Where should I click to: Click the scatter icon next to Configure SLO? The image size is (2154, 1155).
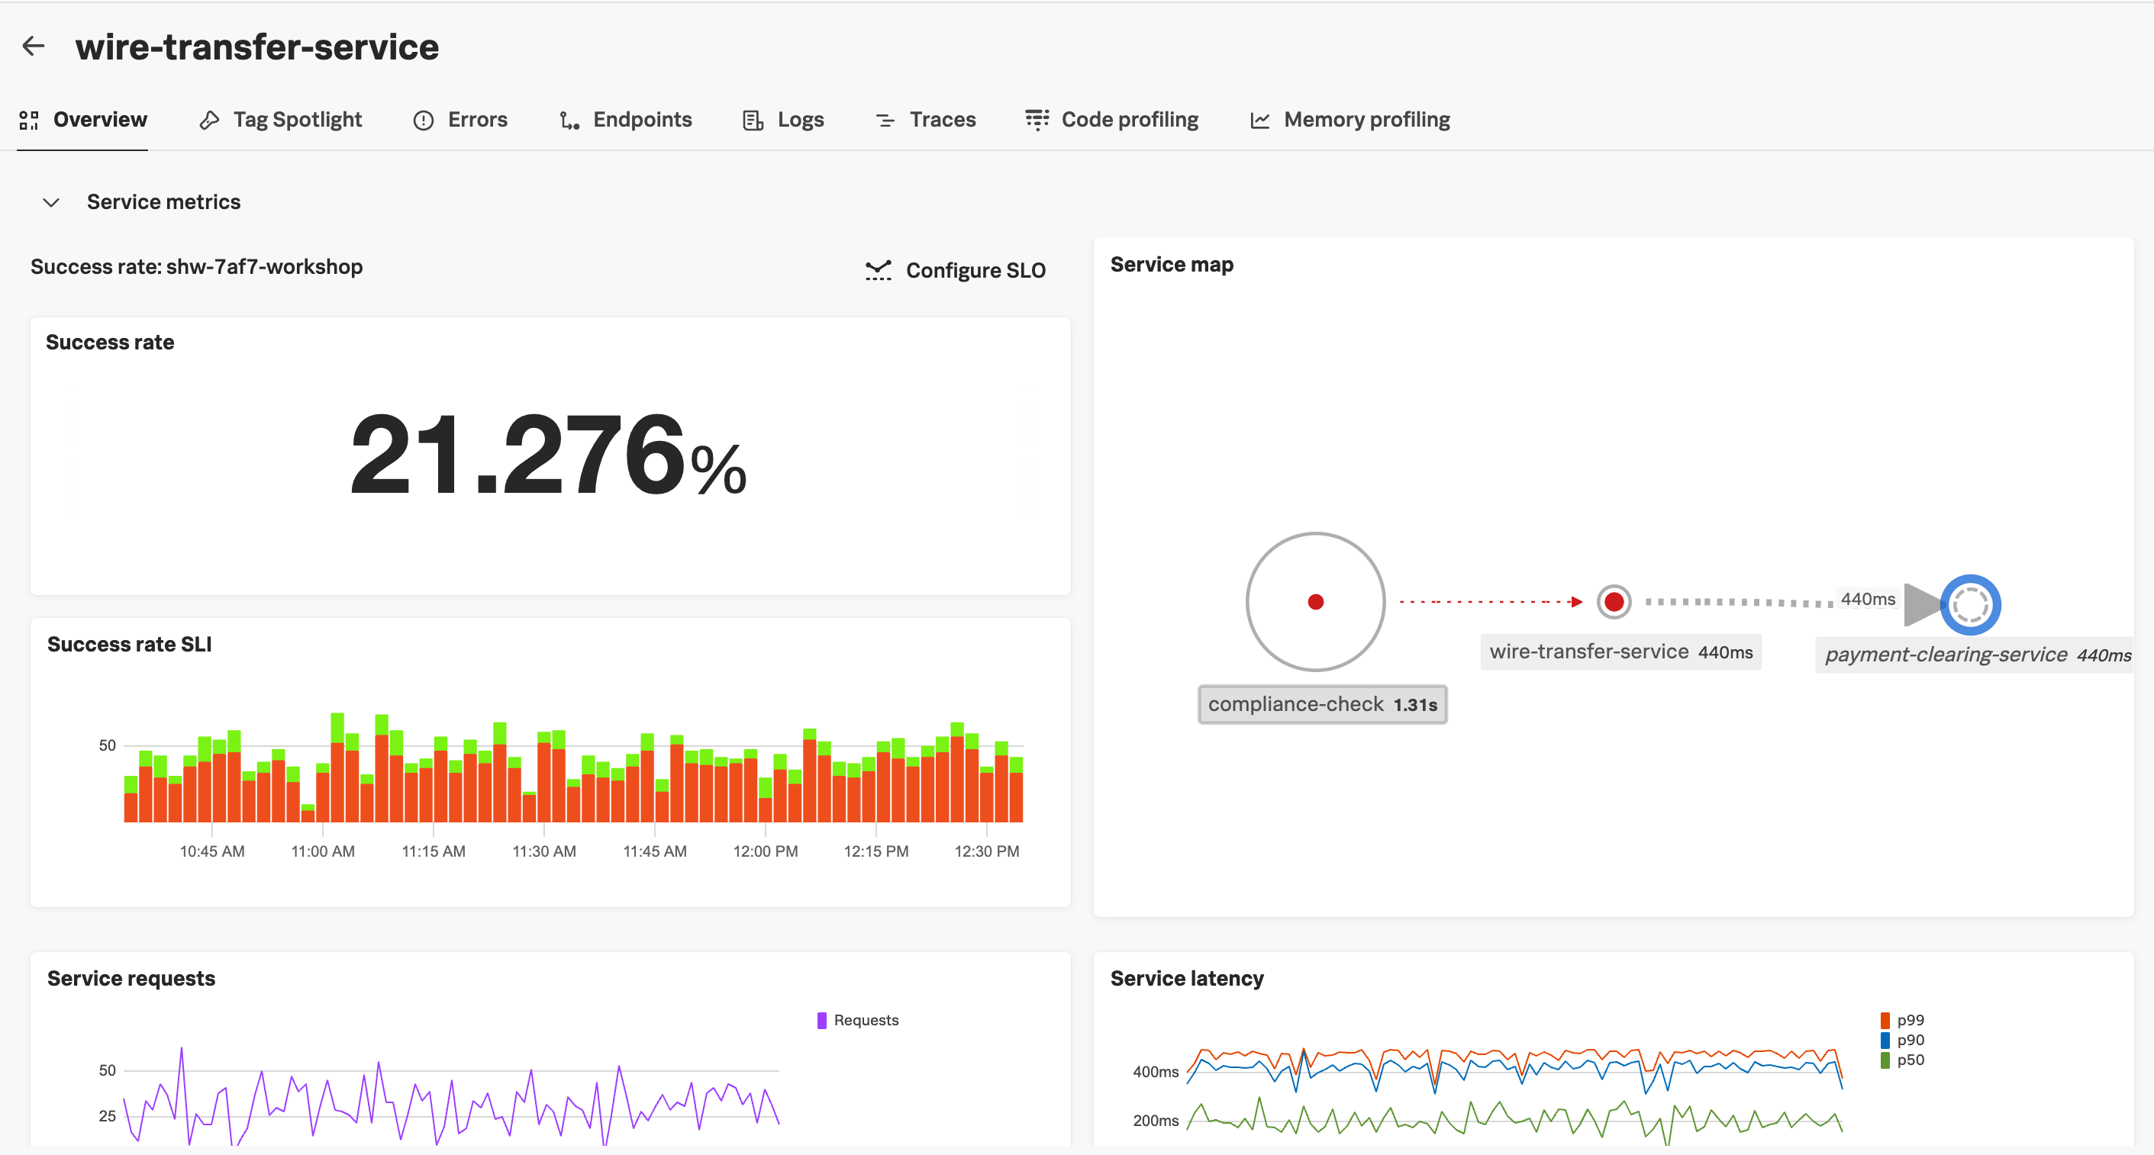878,270
